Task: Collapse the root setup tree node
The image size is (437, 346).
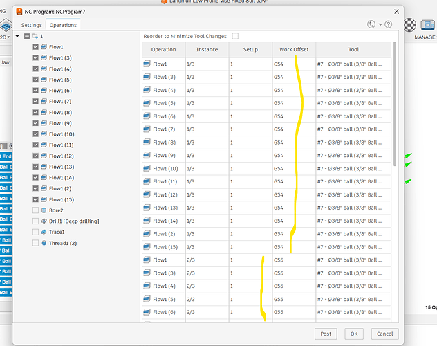Action: [17, 36]
